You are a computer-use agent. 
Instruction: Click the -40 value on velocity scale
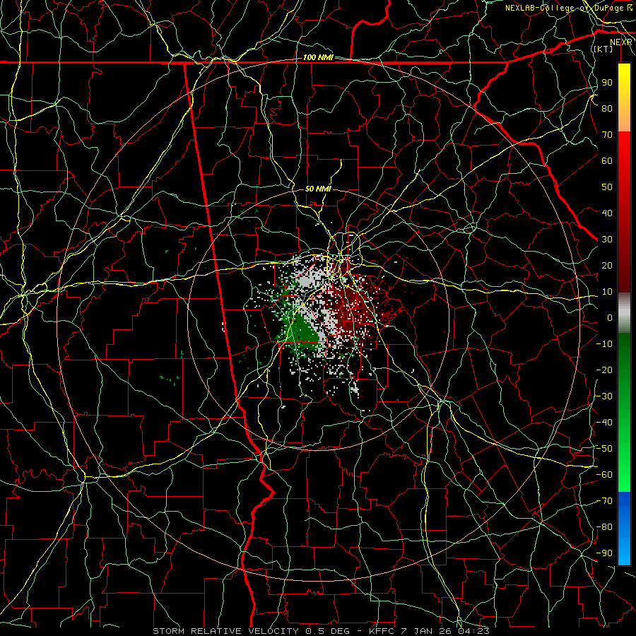pyautogui.click(x=604, y=423)
